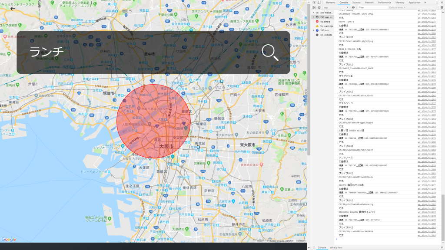Image resolution: width=445 pixels, height=250 pixels.
Task: Open the Network tab
Action: pos(369,3)
